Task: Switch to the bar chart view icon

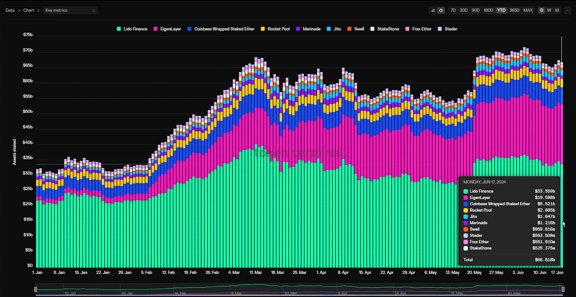Action: 433,10
